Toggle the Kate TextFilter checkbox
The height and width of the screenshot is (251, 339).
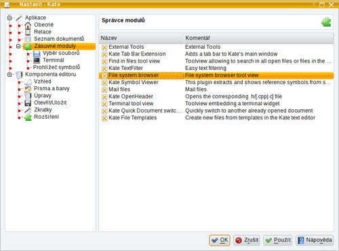[x=104, y=69]
